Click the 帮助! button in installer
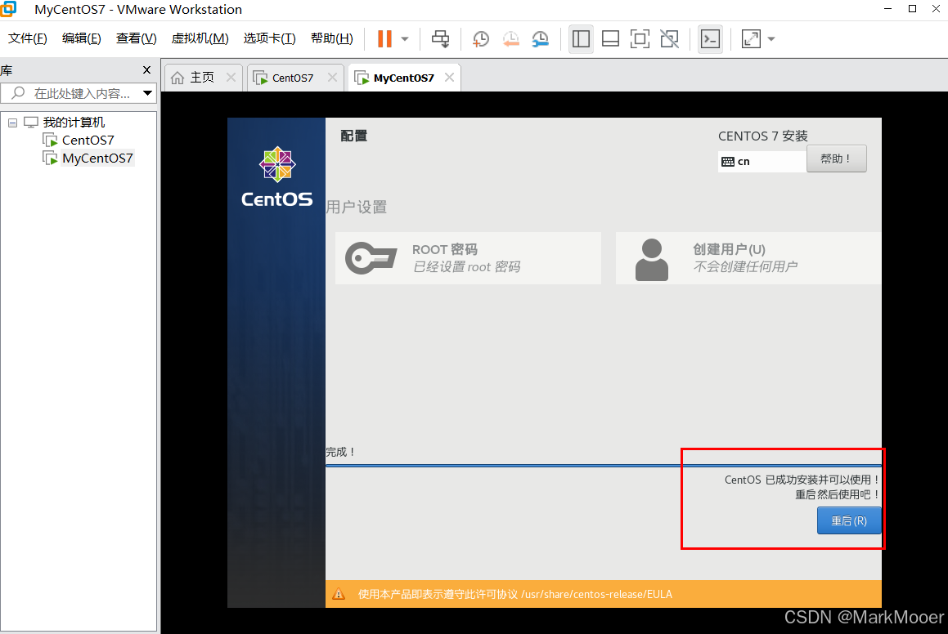948x634 pixels. point(836,158)
